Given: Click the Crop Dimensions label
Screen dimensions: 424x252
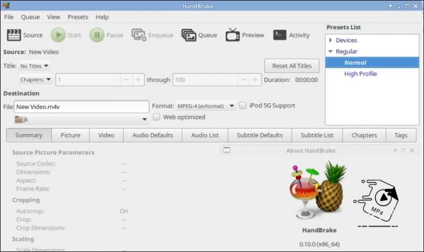Looking at the screenshot, I should (x=41, y=228).
